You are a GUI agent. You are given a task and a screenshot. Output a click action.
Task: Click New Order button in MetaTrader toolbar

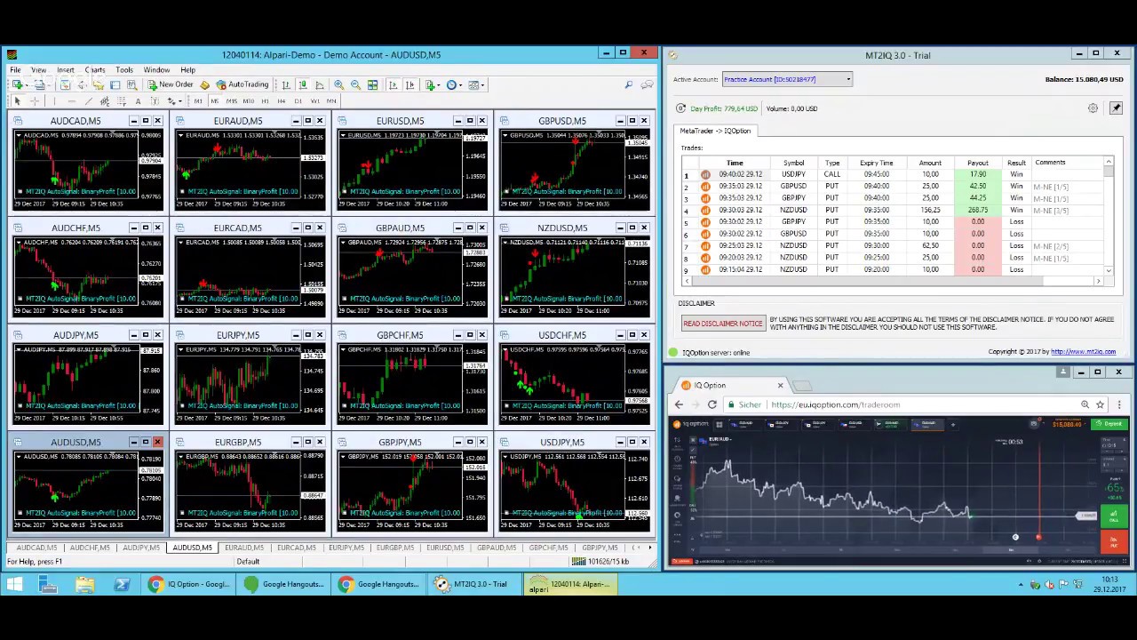[171, 84]
